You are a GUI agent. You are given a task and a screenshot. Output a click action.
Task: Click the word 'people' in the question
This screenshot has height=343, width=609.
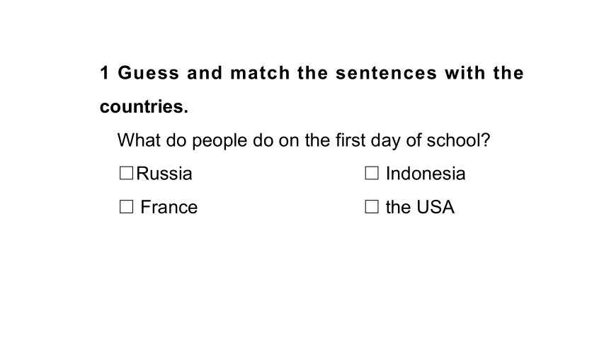[220, 141]
